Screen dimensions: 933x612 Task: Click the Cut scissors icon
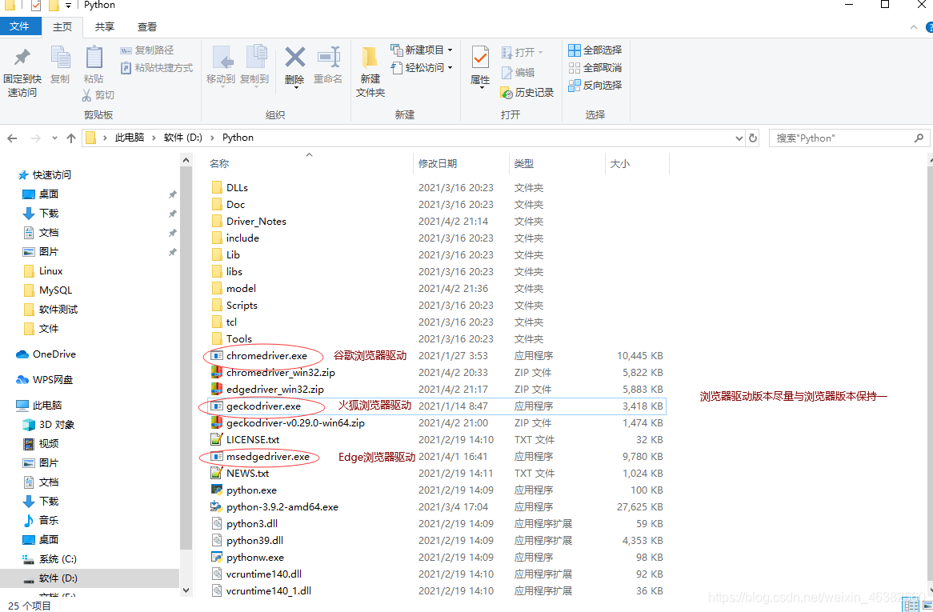pos(87,94)
